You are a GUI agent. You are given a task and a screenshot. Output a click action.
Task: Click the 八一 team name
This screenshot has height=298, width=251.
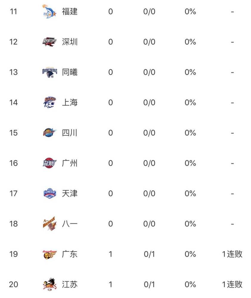point(70,224)
